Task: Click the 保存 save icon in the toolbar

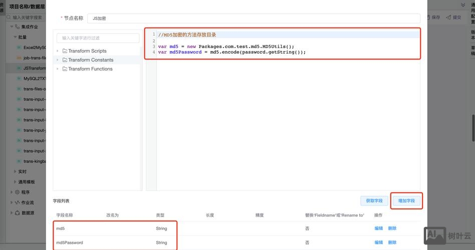Action: point(427,17)
